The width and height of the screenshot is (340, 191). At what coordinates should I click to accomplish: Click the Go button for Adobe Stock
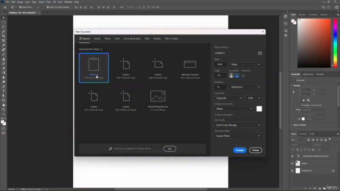(x=169, y=149)
